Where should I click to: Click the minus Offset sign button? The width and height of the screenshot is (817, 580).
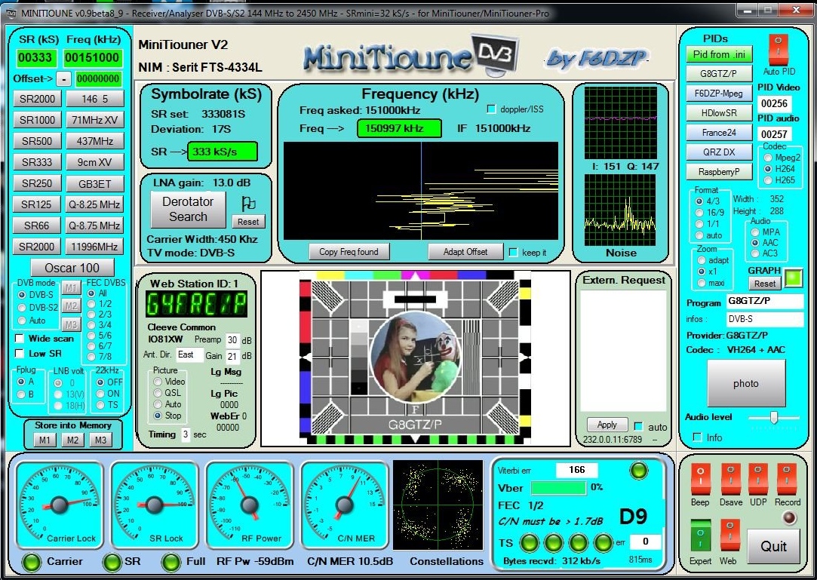[x=63, y=78]
